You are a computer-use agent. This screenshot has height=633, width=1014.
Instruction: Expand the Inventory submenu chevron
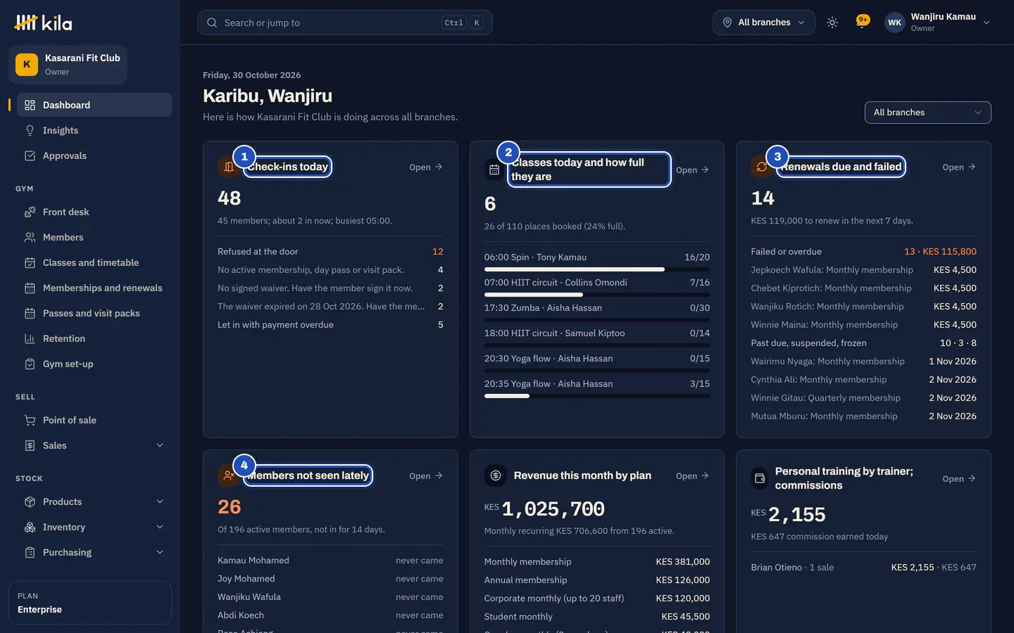click(160, 527)
